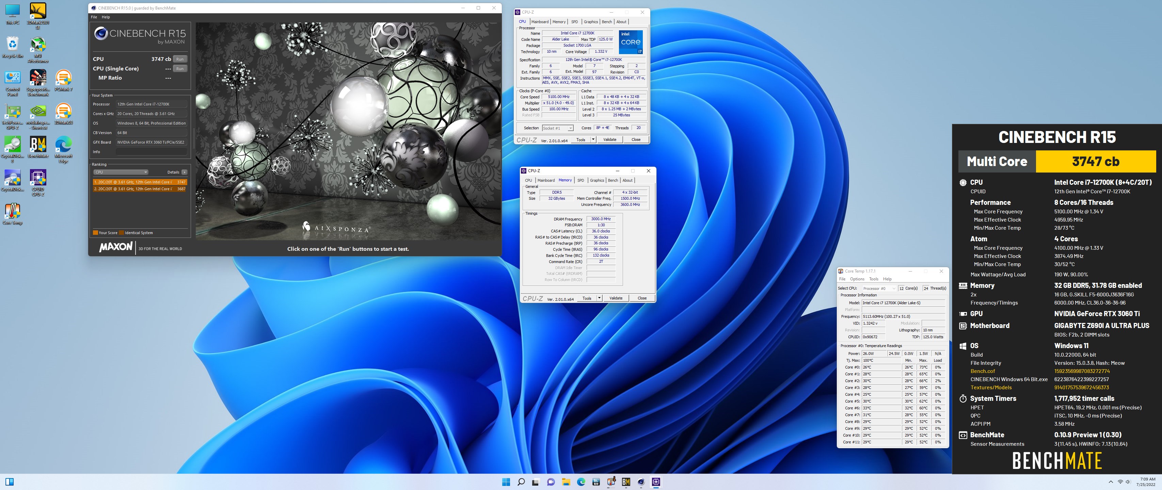Open BenchMate desktop shortcut
This screenshot has width=1162, height=490.
tap(38, 147)
